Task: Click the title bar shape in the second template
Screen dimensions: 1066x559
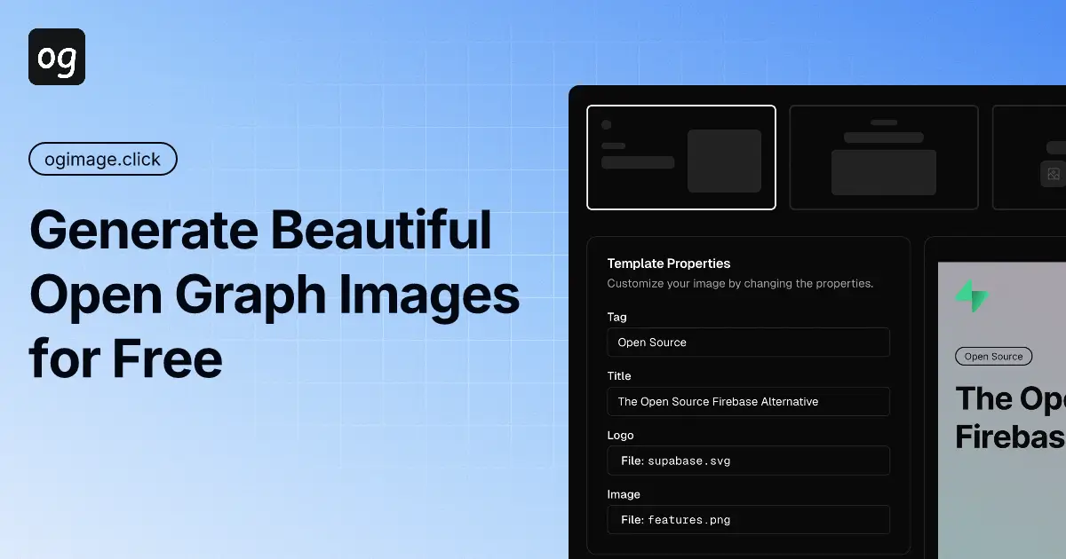Action: 883,137
